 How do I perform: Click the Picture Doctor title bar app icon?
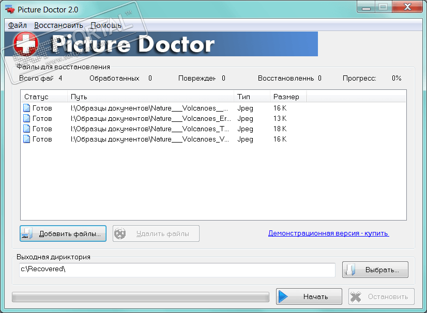click(10, 9)
